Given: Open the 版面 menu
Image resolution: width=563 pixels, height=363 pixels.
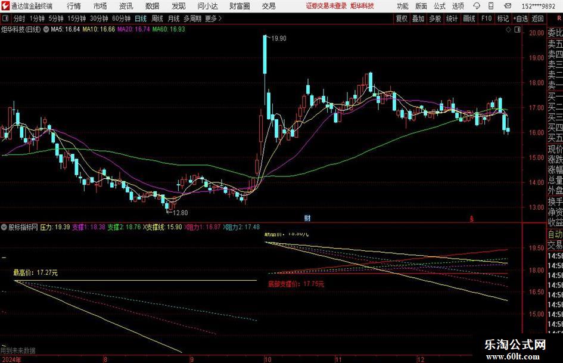Looking at the screenshot, I should [x=421, y=6].
